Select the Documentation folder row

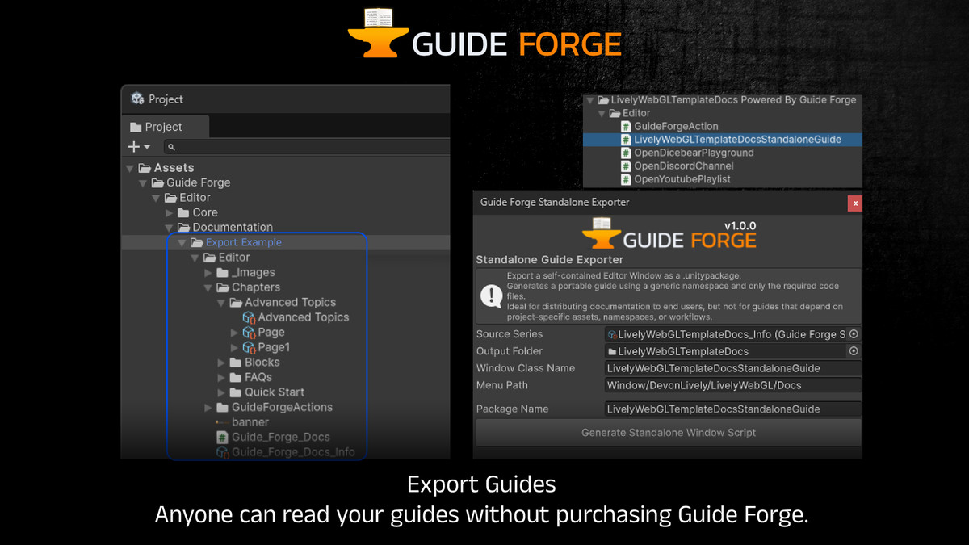tap(285, 228)
